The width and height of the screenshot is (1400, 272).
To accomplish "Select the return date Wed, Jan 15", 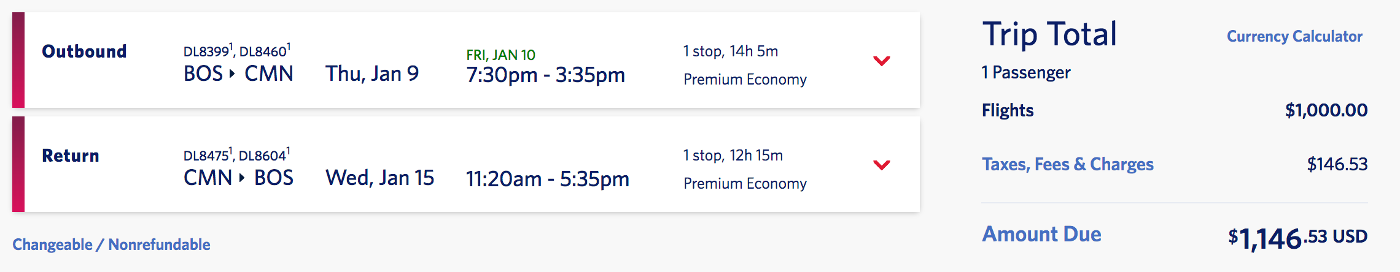I will (379, 178).
